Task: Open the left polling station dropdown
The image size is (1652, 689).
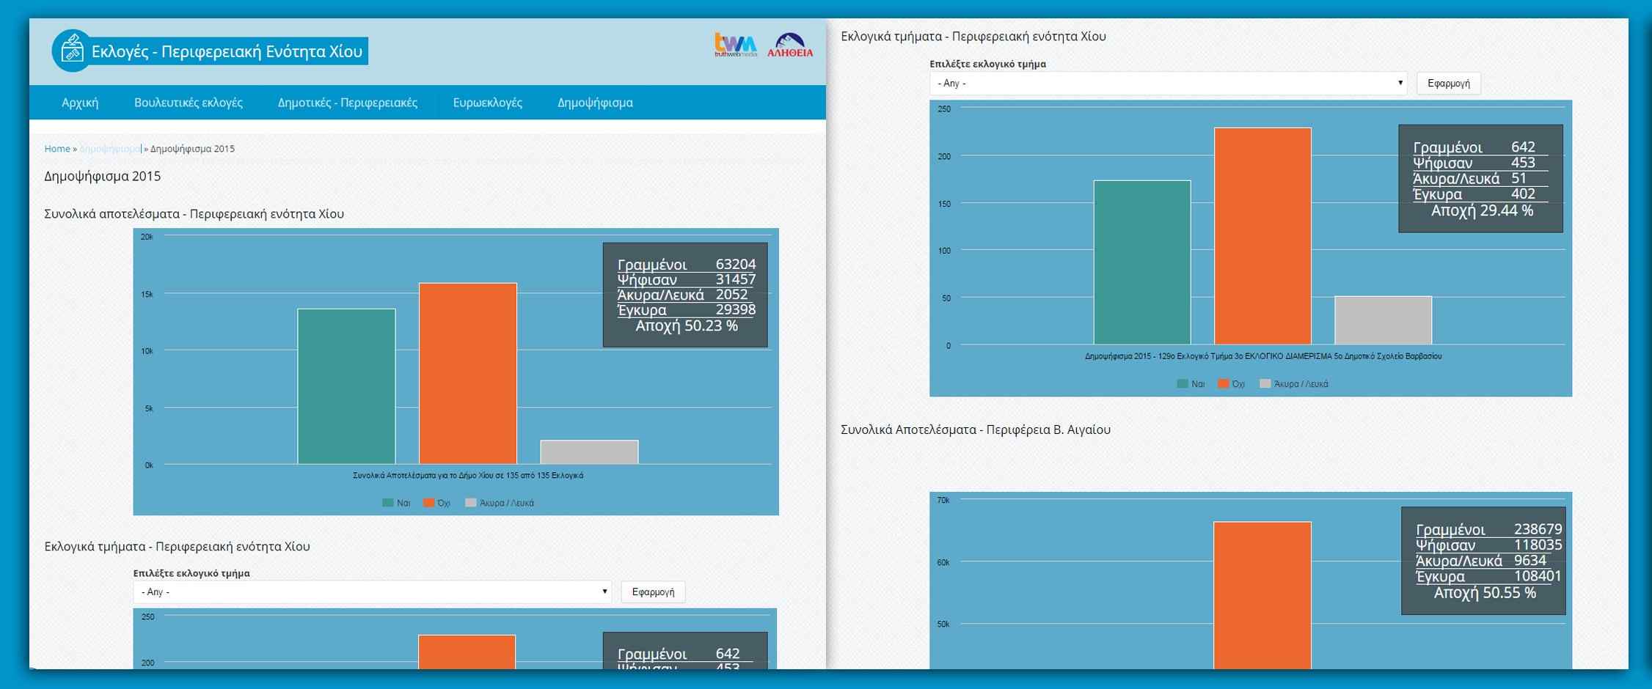Action: click(x=372, y=592)
